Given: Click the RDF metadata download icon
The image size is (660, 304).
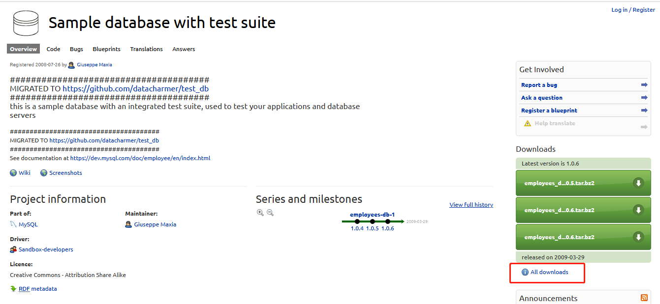Looking at the screenshot, I should click(13, 289).
